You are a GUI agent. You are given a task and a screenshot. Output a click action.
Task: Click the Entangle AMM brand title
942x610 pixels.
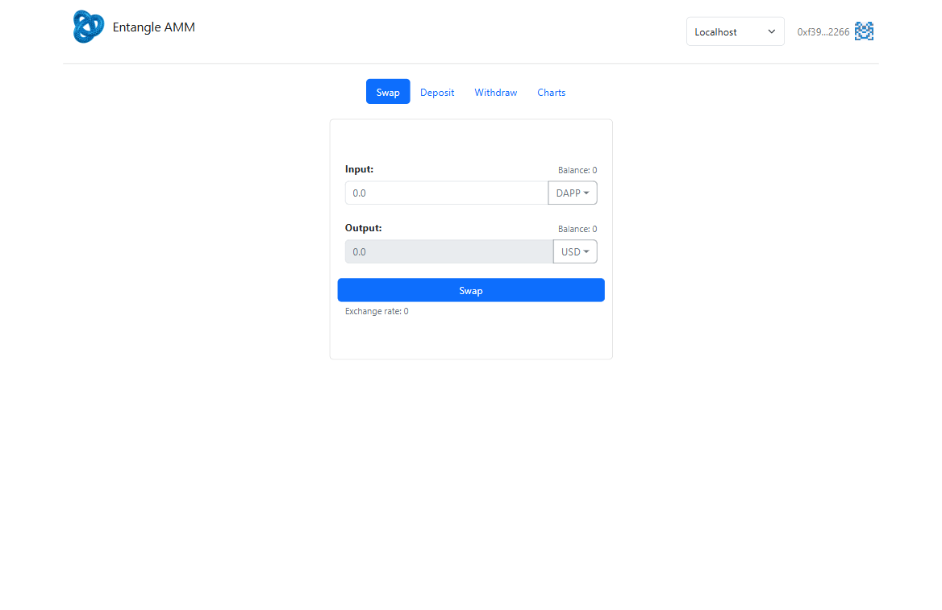click(x=154, y=27)
